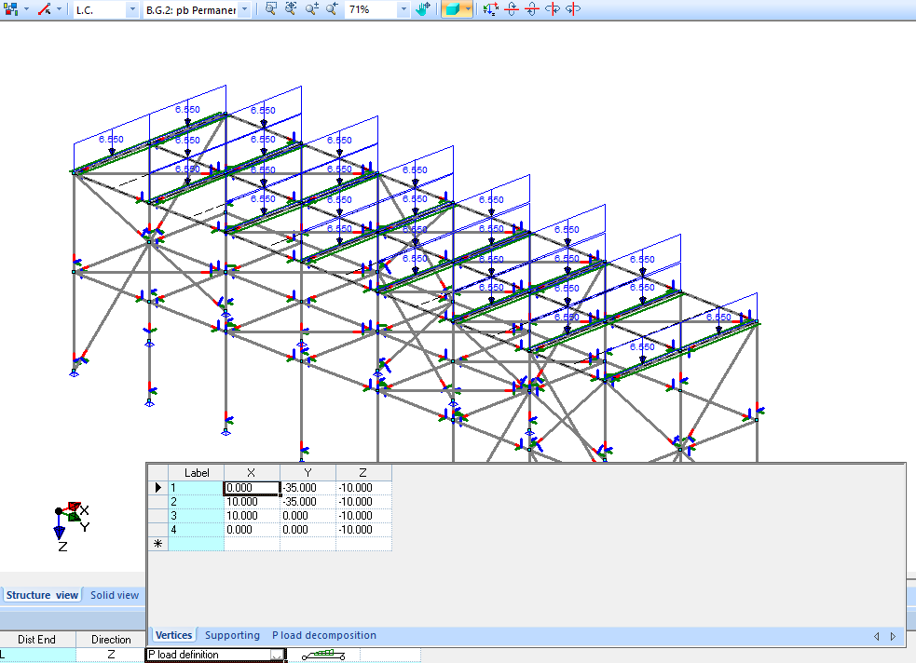Switch to the Structure view tab
916x663 pixels.
pyautogui.click(x=42, y=595)
